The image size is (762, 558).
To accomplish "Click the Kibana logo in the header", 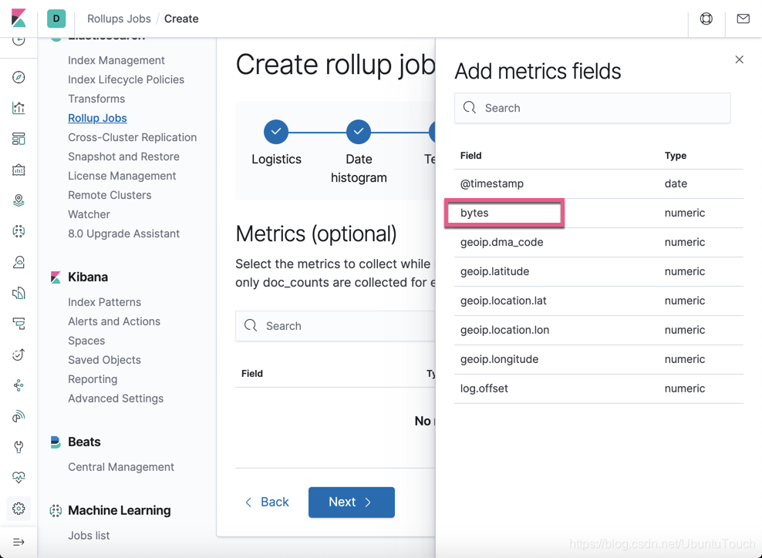I will [19, 18].
